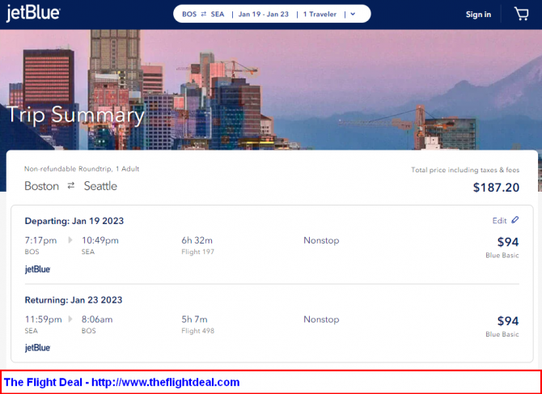
Task: Click 'Nonstop' on the returning flight row
Action: (321, 319)
